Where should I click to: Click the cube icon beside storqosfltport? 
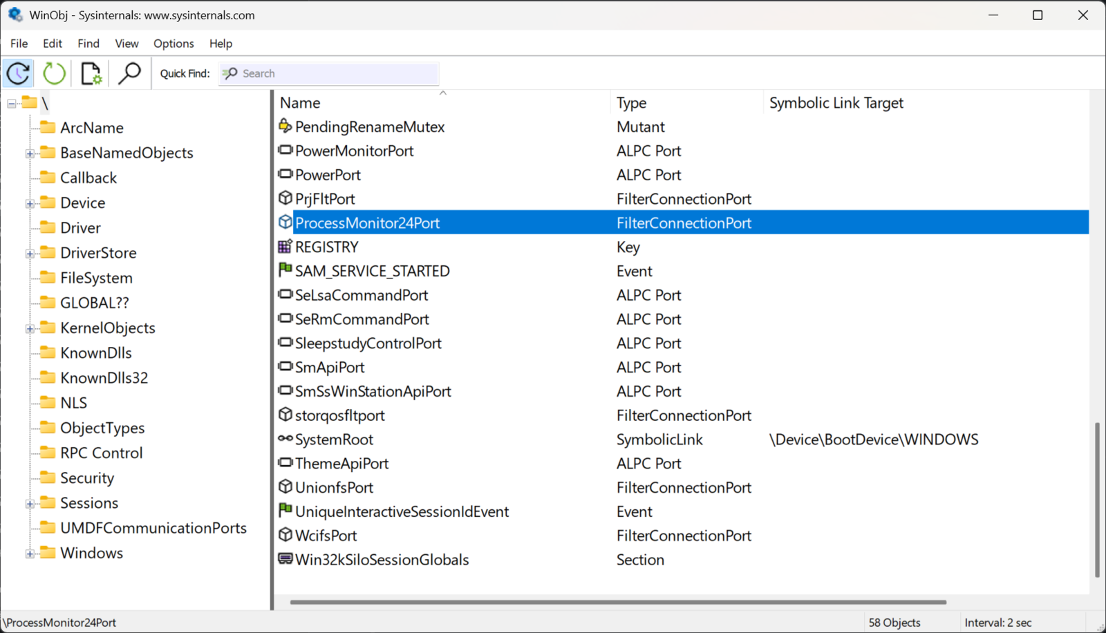tap(285, 414)
